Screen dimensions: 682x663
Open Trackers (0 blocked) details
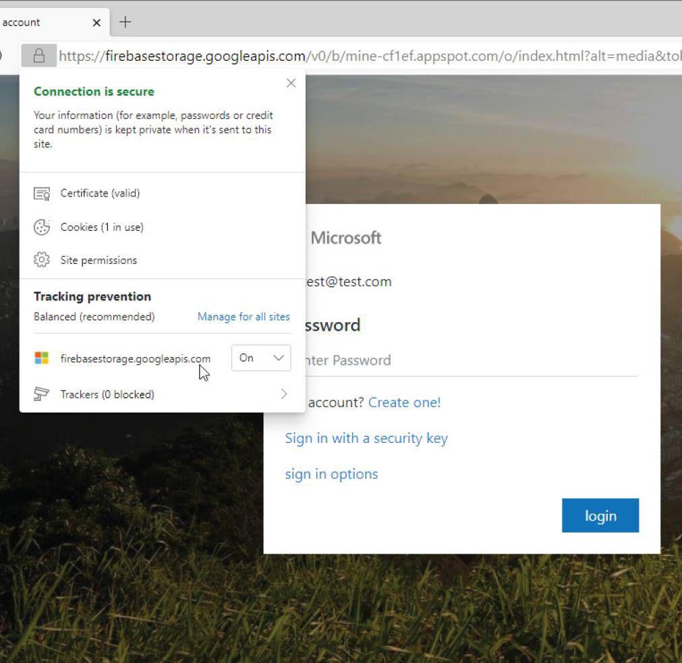click(x=162, y=394)
